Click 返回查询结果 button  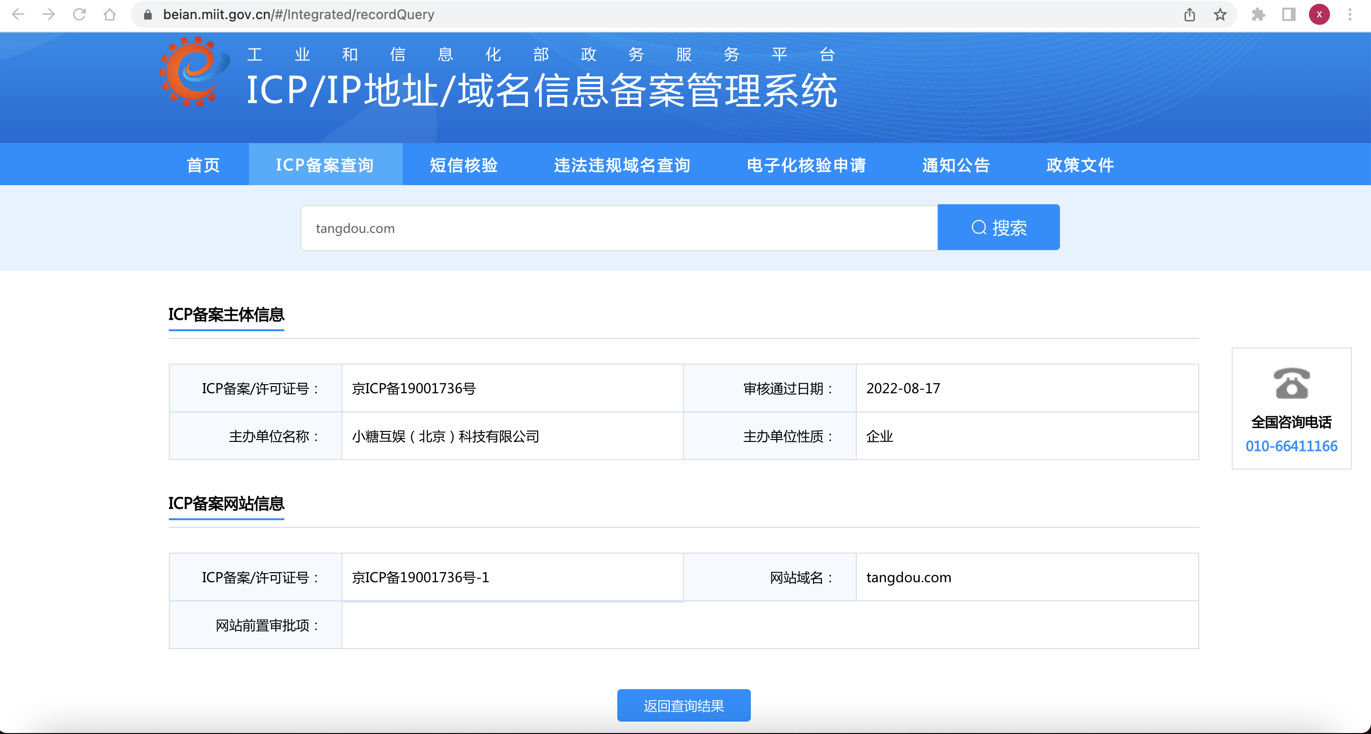click(x=684, y=705)
